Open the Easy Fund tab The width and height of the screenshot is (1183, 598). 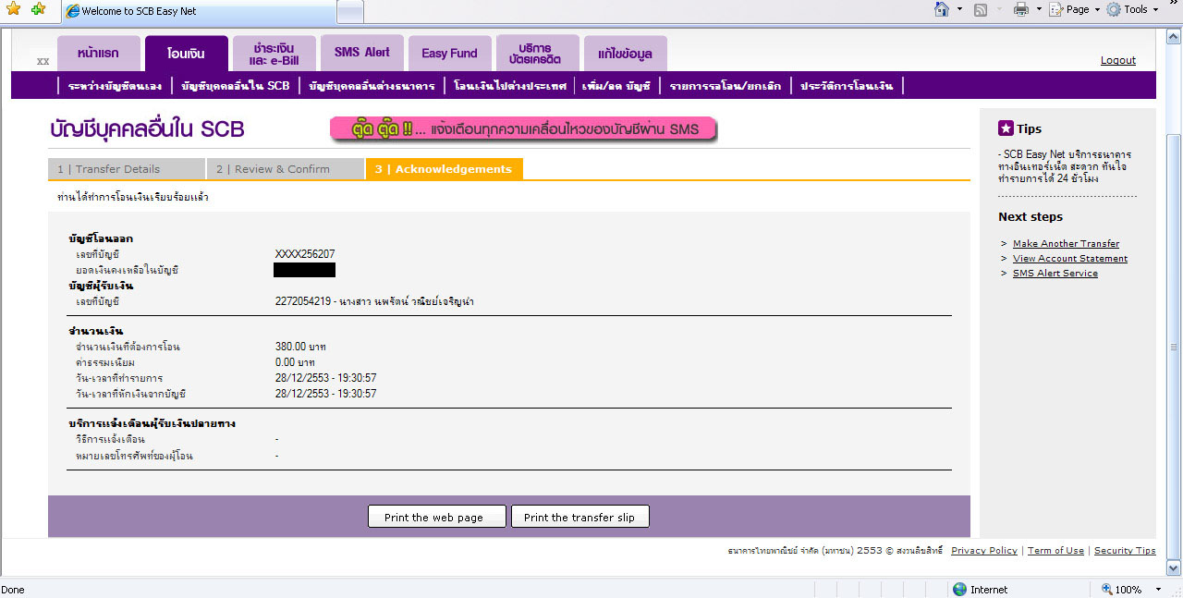point(449,53)
